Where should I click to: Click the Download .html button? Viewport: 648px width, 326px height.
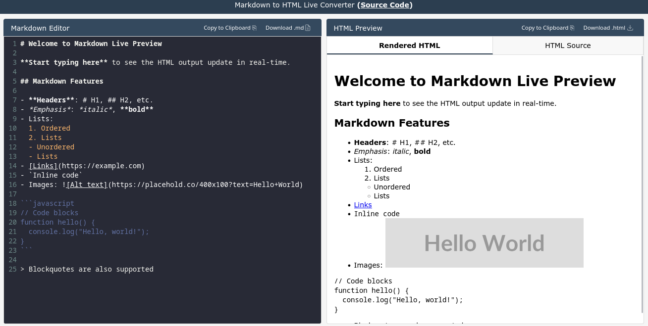[x=604, y=28]
